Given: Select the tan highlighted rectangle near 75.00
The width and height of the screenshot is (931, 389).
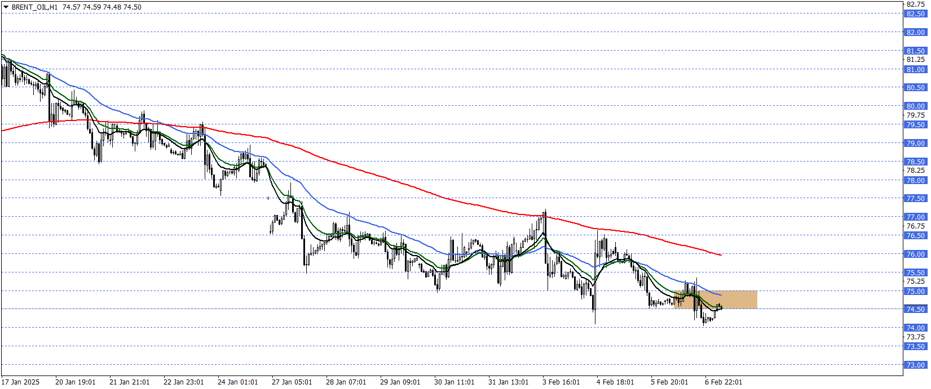Looking at the screenshot, I should 716,299.
